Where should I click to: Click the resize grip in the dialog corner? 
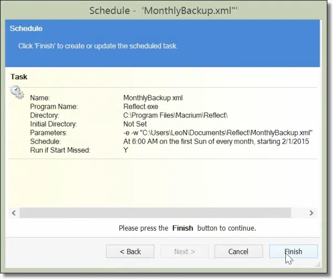pyautogui.click(x=318, y=265)
